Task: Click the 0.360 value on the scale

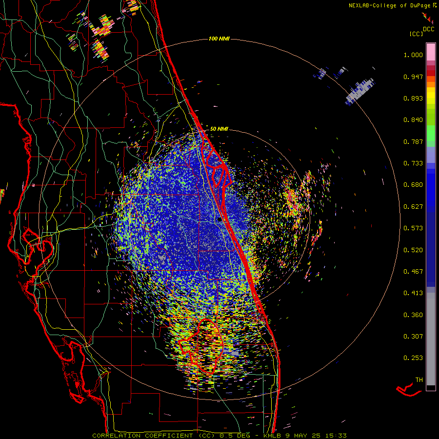Action: coord(413,315)
